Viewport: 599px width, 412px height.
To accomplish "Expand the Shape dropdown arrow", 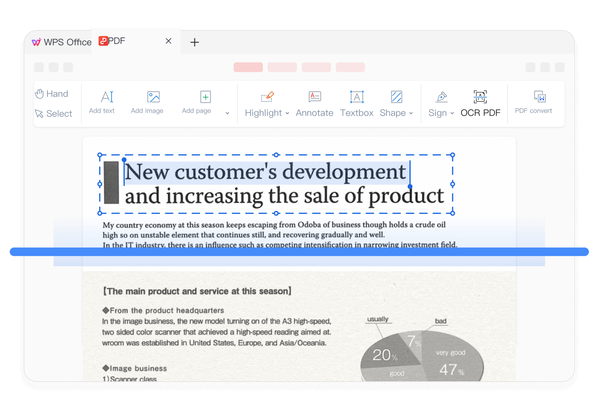I will [x=411, y=113].
